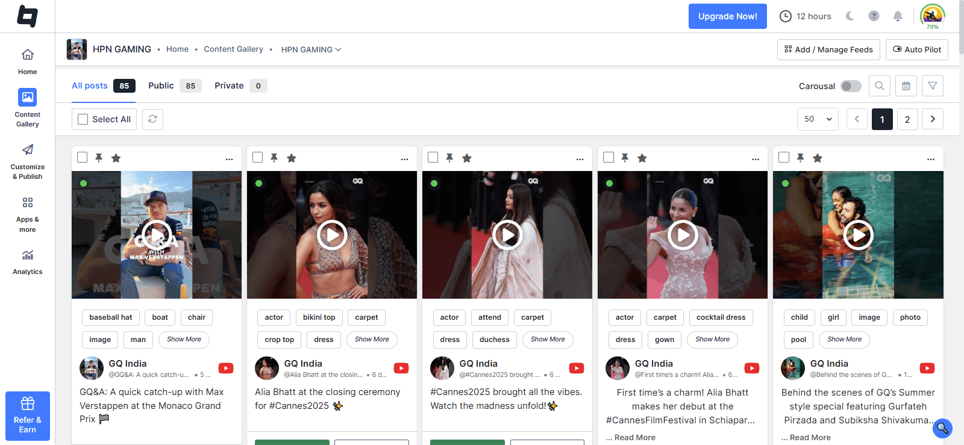Expand the HPN GAMING breadcrumb dropdown
The height and width of the screenshot is (445, 964).
(311, 49)
